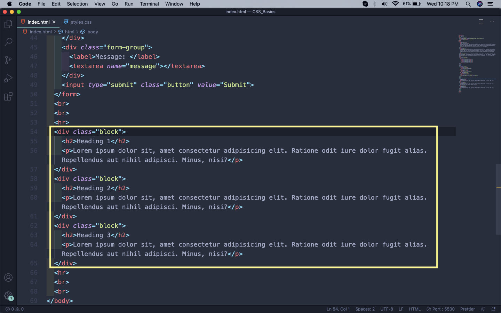Open the Manage gear icon
Screen dimensions: 501x313
(x=8, y=296)
